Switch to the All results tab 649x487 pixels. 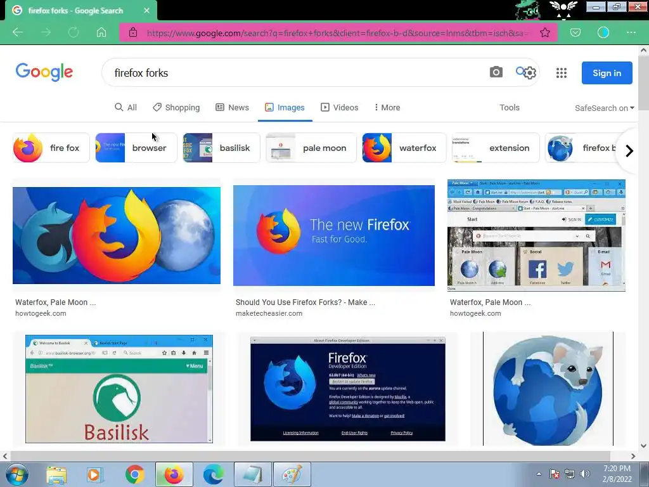tap(126, 108)
